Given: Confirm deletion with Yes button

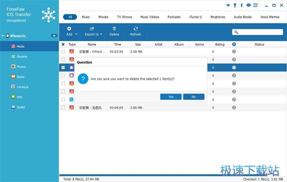Looking at the screenshot, I should pos(171,97).
